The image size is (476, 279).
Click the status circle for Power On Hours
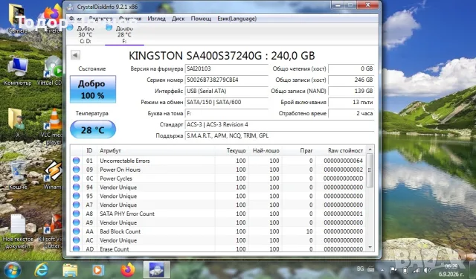76,170
